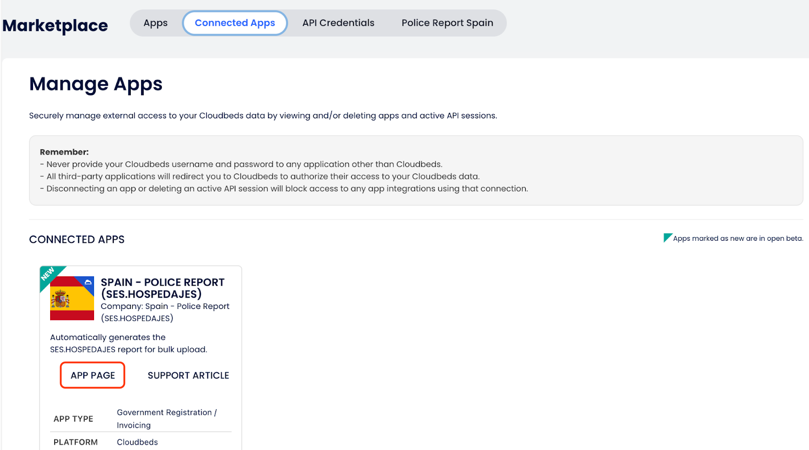The height and width of the screenshot is (450, 809).
Task: Go to the Police Report Spain tab
Action: coord(447,23)
